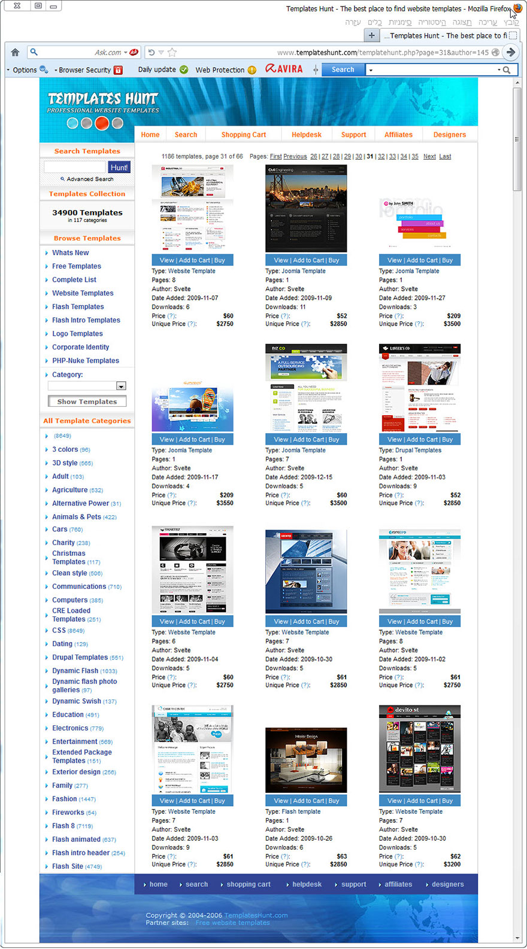
Task: Click the Avira logo in the toolbar
Action: click(x=284, y=69)
